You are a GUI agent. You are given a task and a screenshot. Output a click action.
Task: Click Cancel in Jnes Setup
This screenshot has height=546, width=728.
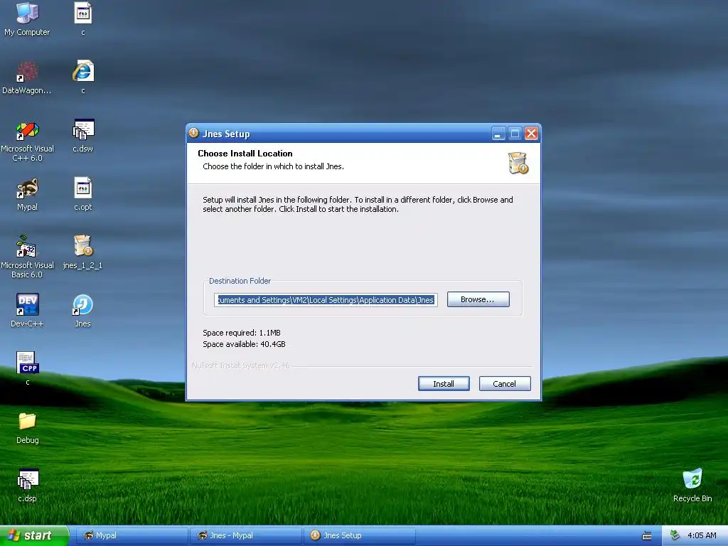click(505, 383)
